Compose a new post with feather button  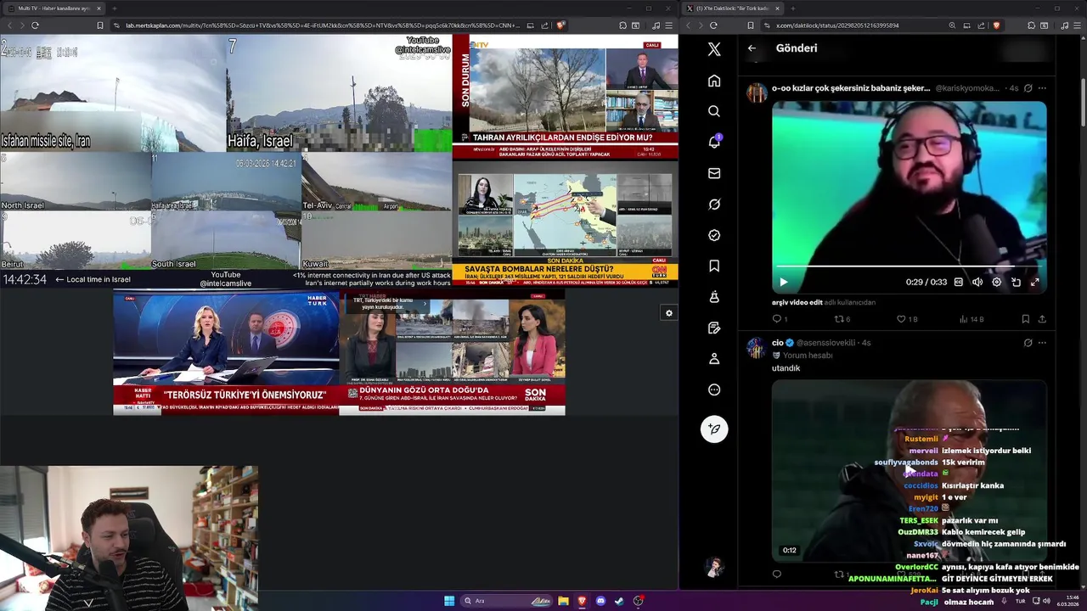tap(714, 429)
